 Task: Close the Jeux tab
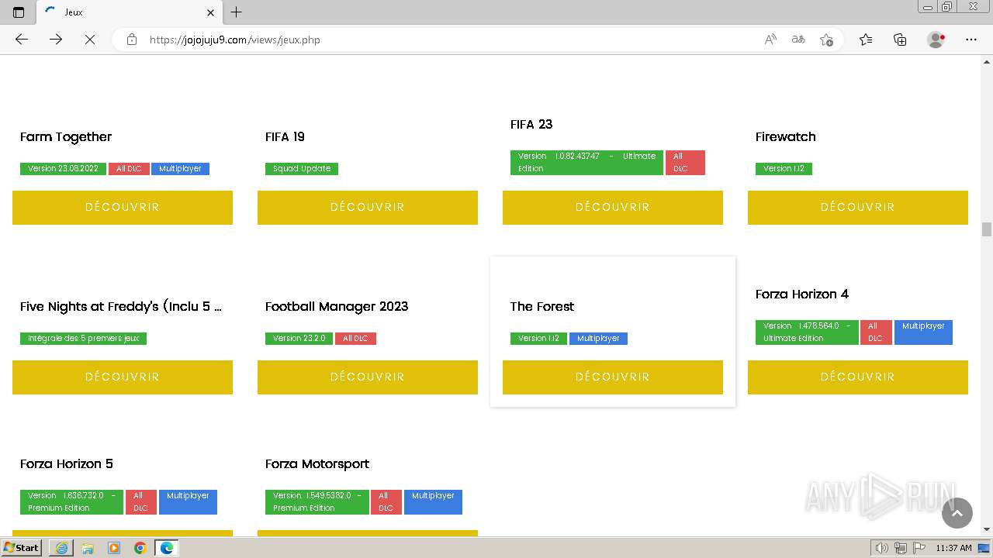(210, 12)
